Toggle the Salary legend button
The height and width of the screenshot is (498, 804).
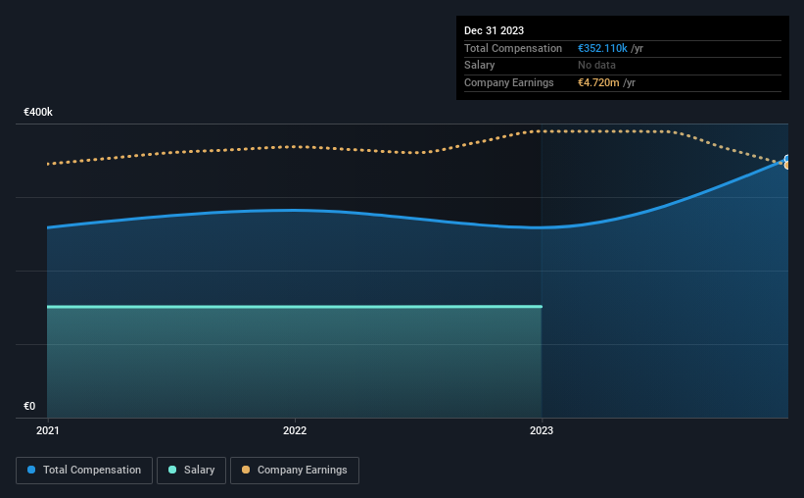[x=191, y=471]
